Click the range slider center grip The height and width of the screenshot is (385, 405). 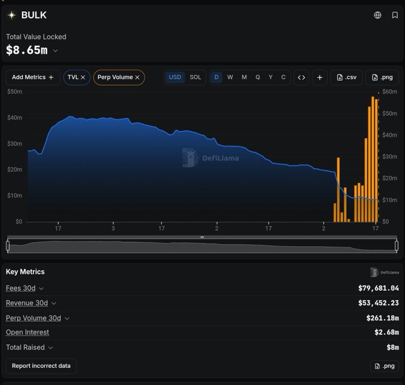click(x=202, y=237)
